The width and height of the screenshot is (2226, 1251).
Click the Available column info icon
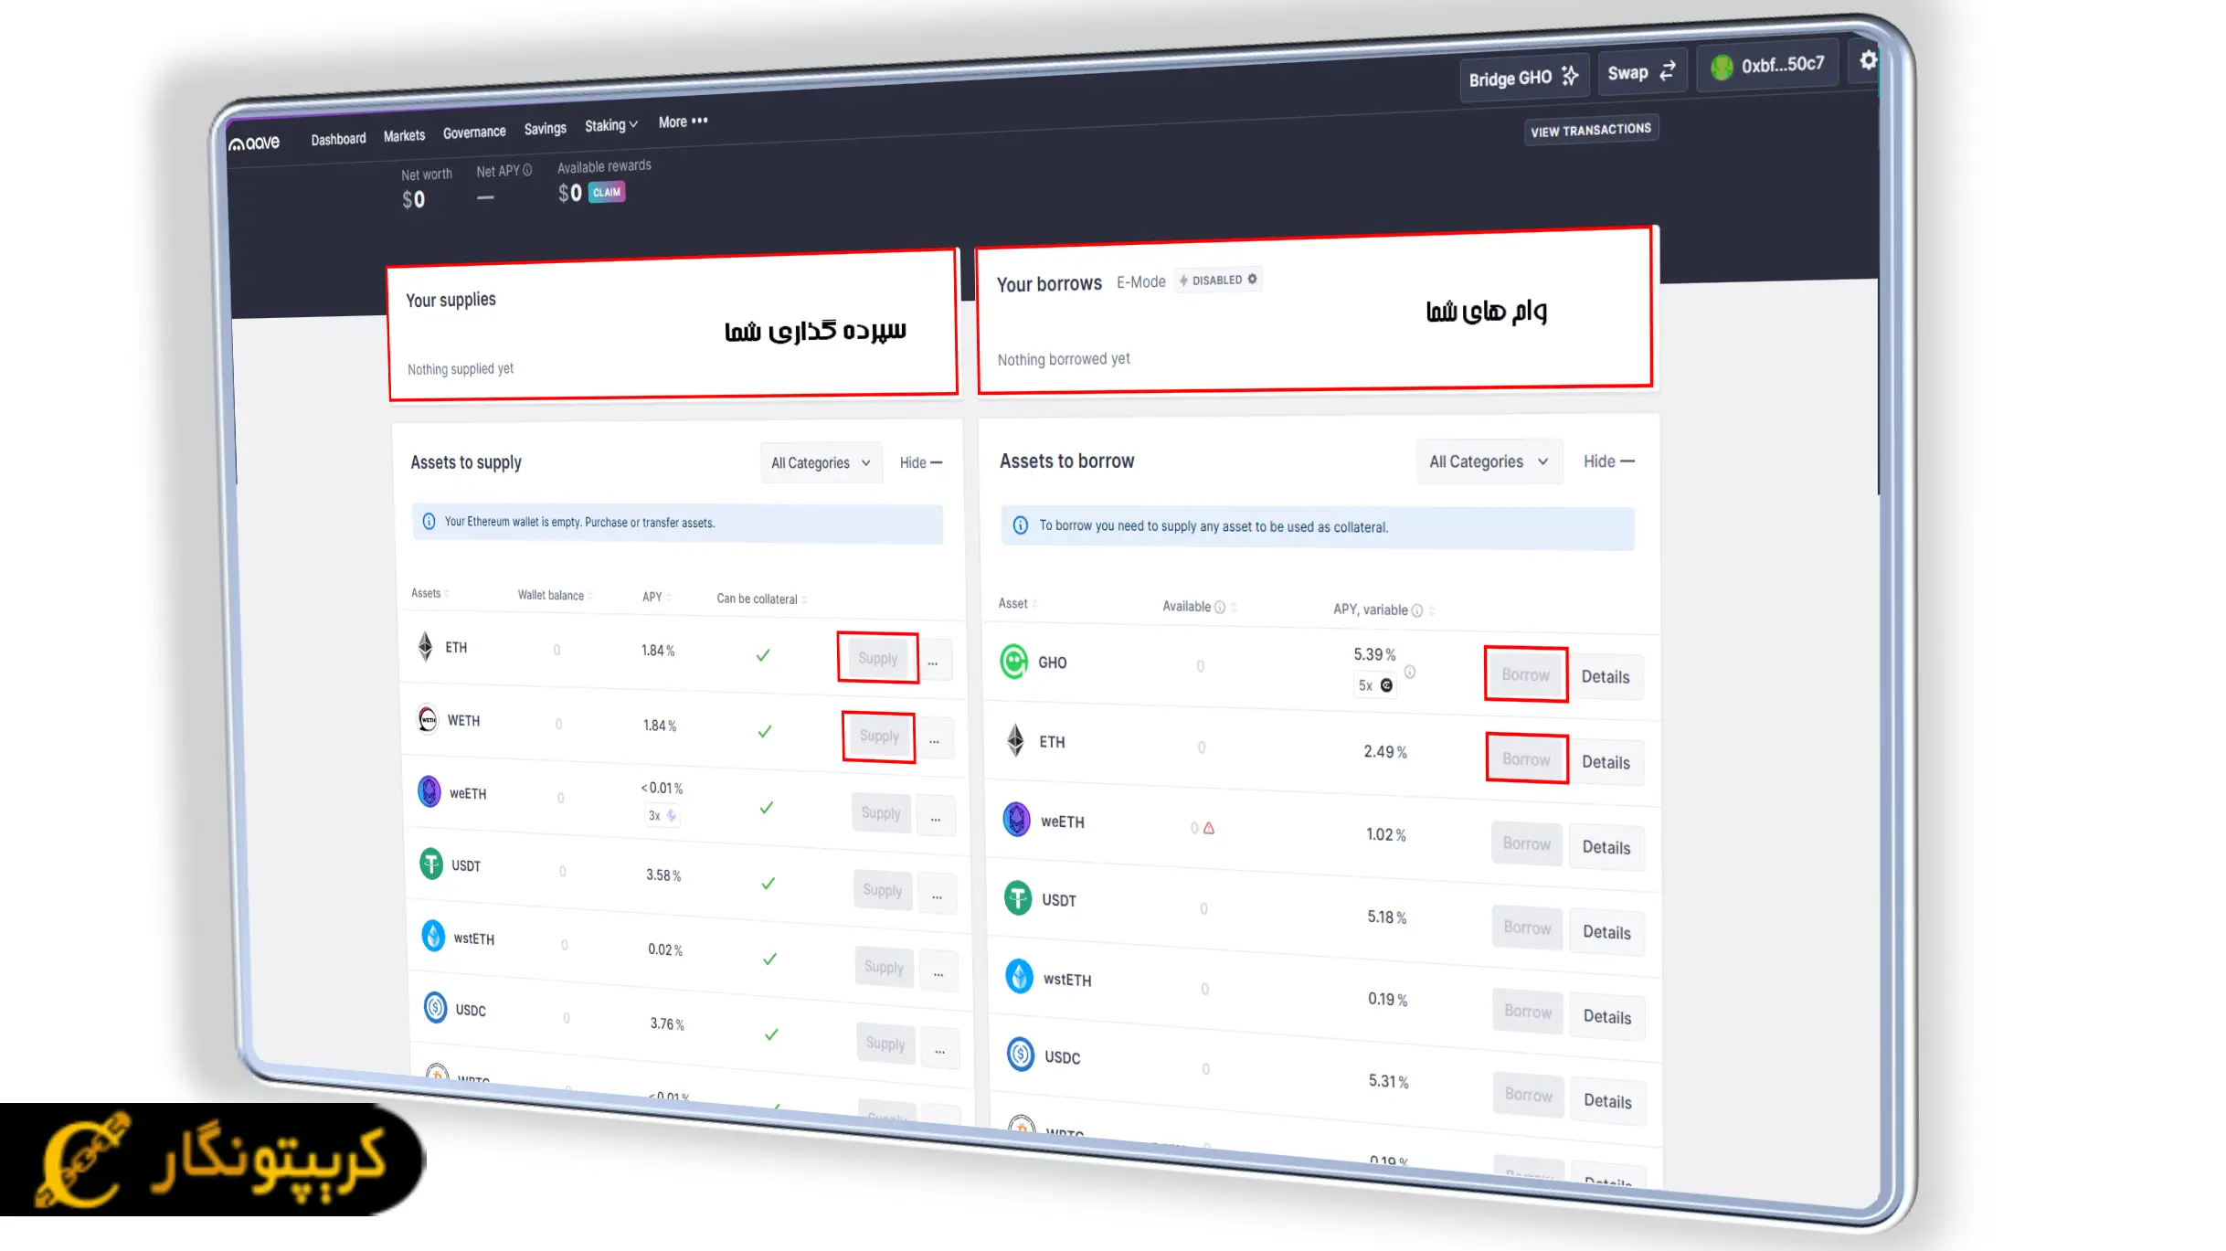pos(1219,607)
